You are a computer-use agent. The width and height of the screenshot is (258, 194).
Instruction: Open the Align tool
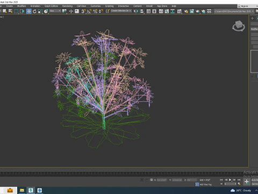pyautogui.click(x=142, y=11)
